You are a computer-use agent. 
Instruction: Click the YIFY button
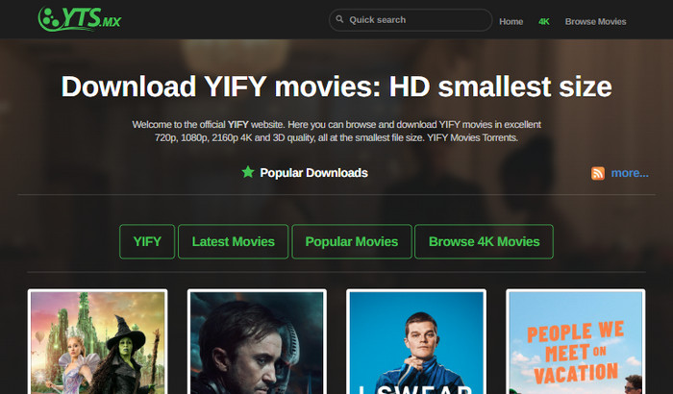(x=147, y=241)
